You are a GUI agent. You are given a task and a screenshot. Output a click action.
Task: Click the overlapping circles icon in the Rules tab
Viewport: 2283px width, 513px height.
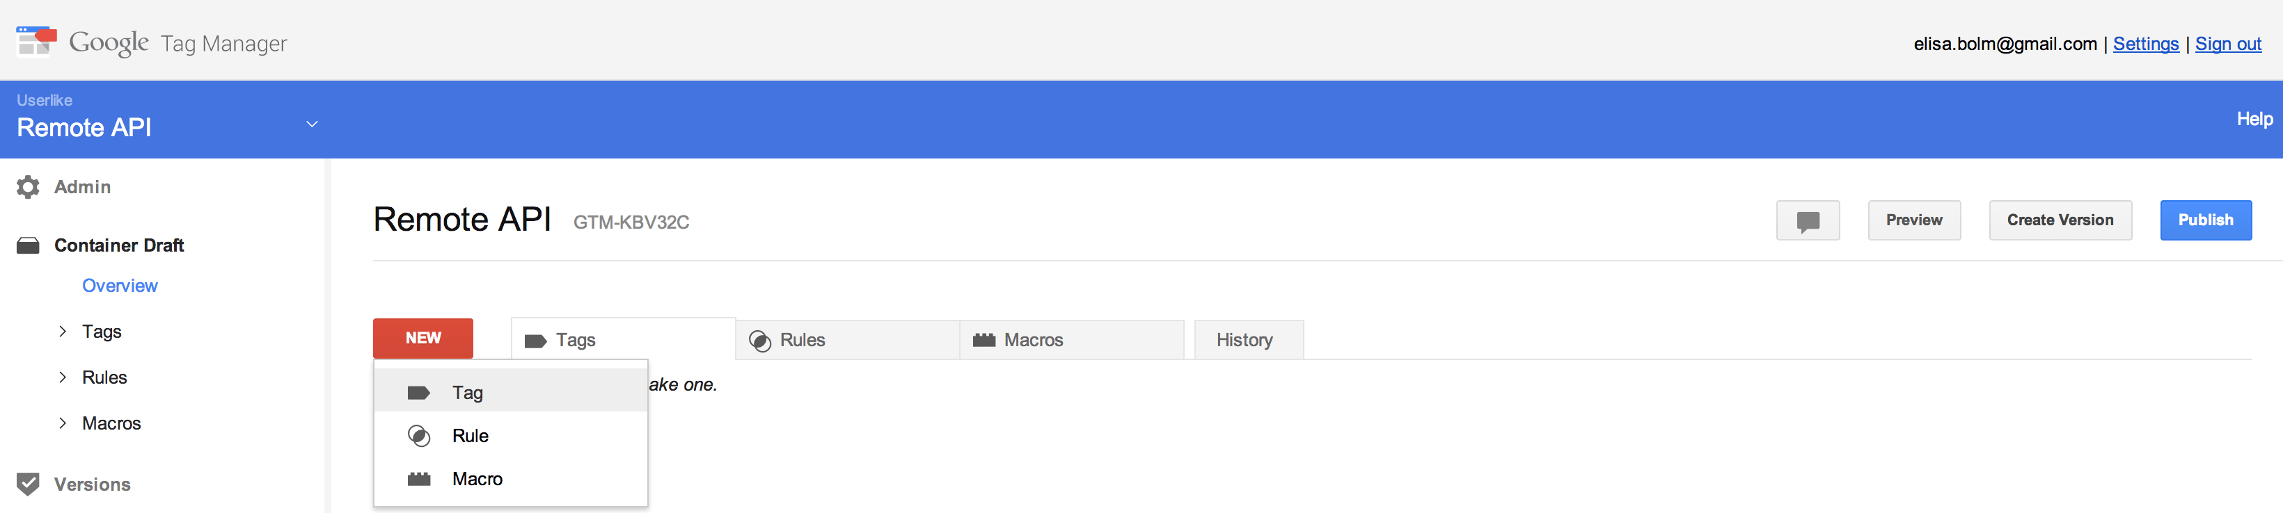coord(759,341)
